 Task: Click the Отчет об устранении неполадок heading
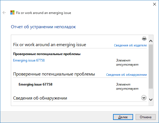point(43,27)
